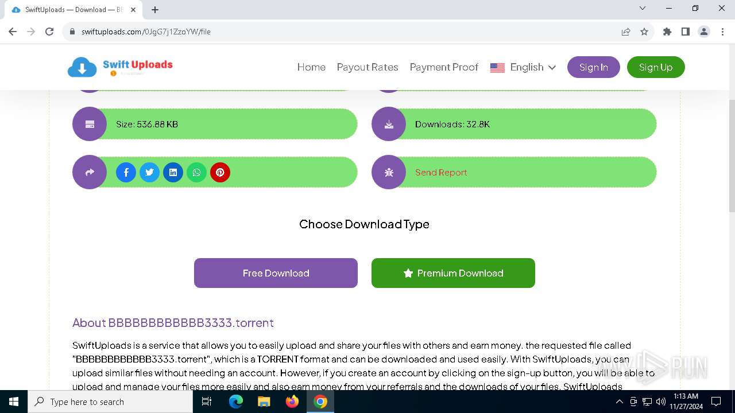The image size is (735, 413).
Task: Open Swift Uploads logo homepage
Action: [x=120, y=67]
